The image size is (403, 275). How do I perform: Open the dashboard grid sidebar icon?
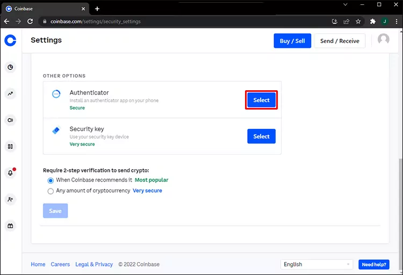pyautogui.click(x=10, y=147)
